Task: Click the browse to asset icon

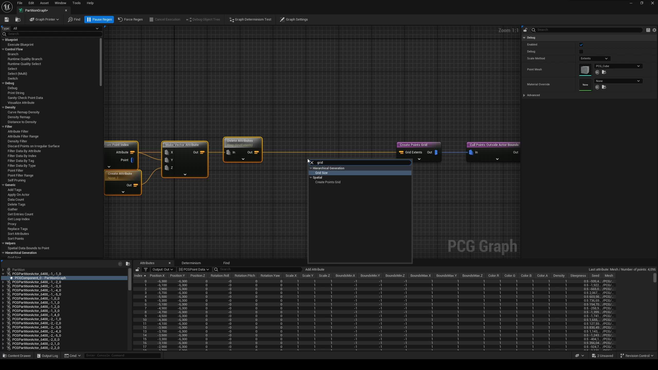Action: (18, 20)
